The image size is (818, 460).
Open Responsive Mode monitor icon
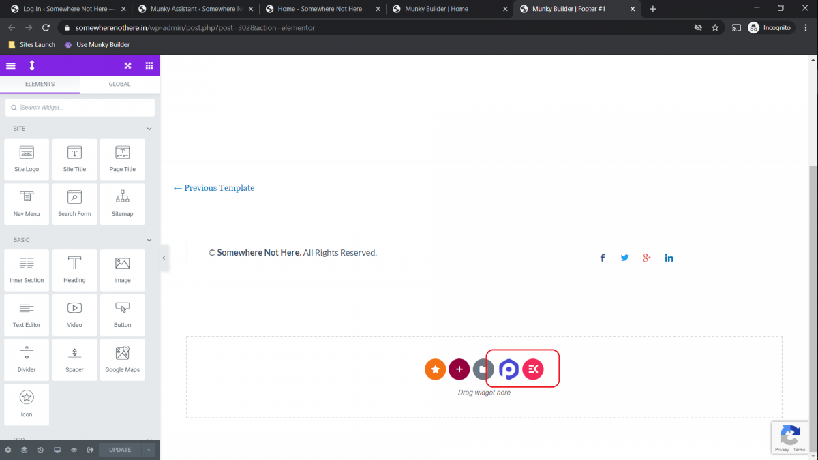(57, 450)
